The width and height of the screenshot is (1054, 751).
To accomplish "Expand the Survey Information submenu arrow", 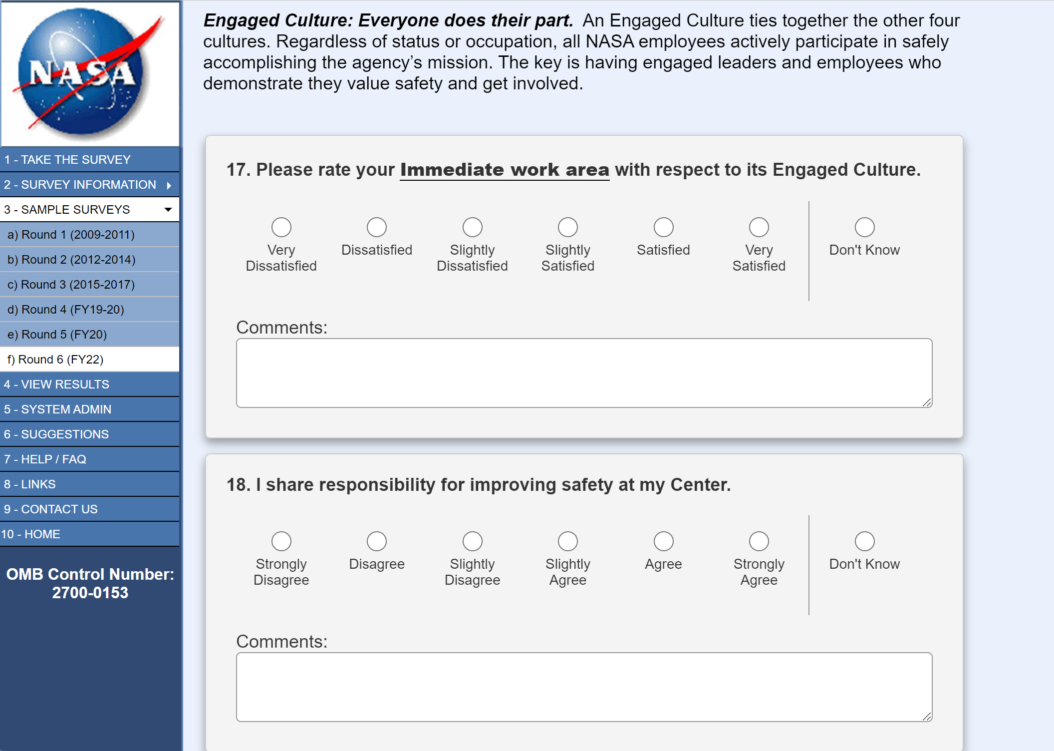I will (x=169, y=185).
